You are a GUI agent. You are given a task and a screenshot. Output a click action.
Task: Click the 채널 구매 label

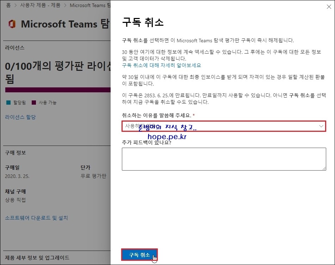point(15,191)
